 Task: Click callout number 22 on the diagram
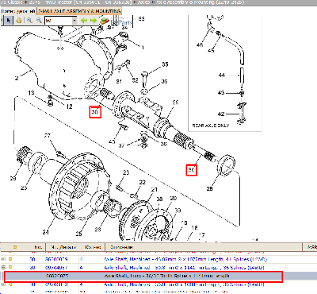(142, 182)
